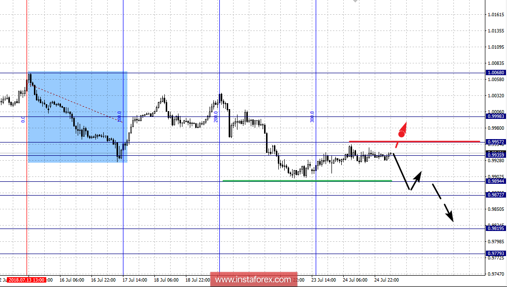Click the red 2018.07.13 13:00 date label
Screen dimensions: 507x287
click(x=27, y=280)
